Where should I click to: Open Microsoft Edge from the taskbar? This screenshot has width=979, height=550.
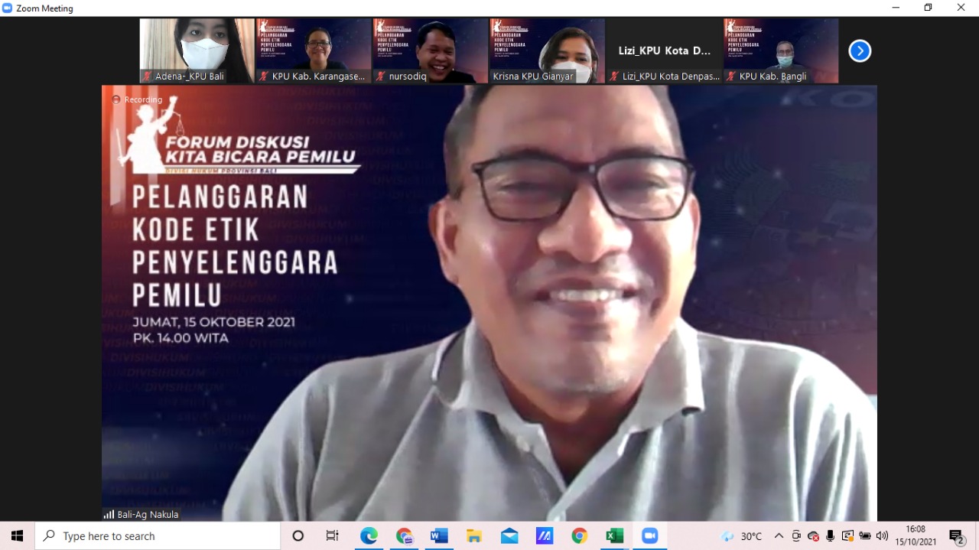[x=369, y=536]
